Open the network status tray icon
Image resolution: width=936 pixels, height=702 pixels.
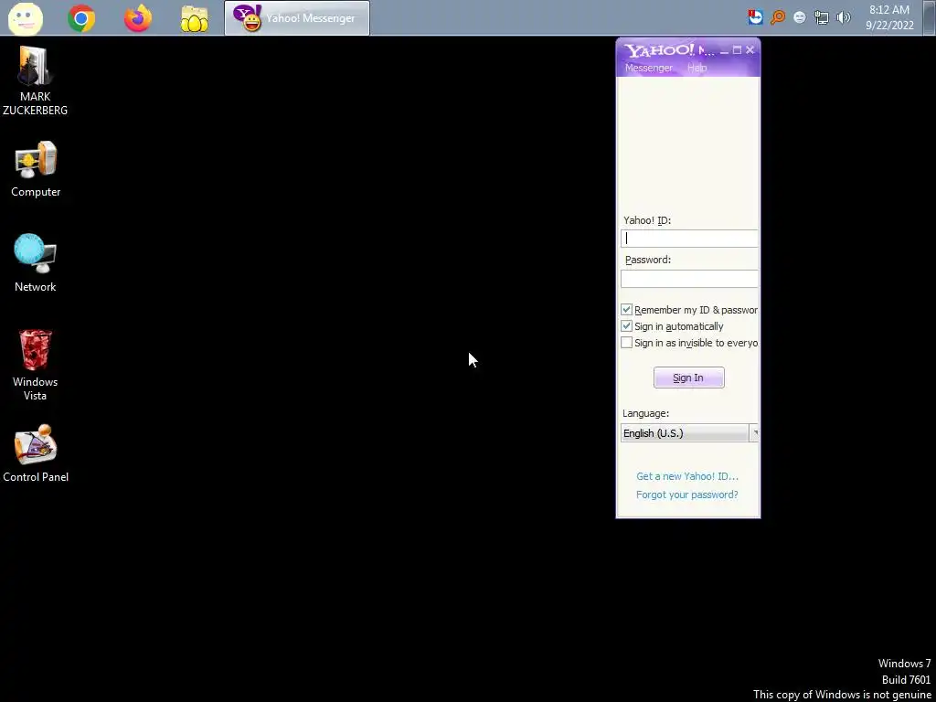tap(822, 18)
